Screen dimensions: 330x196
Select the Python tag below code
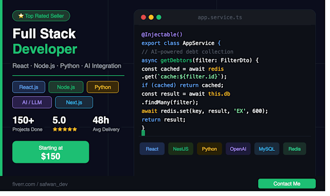coord(210,149)
